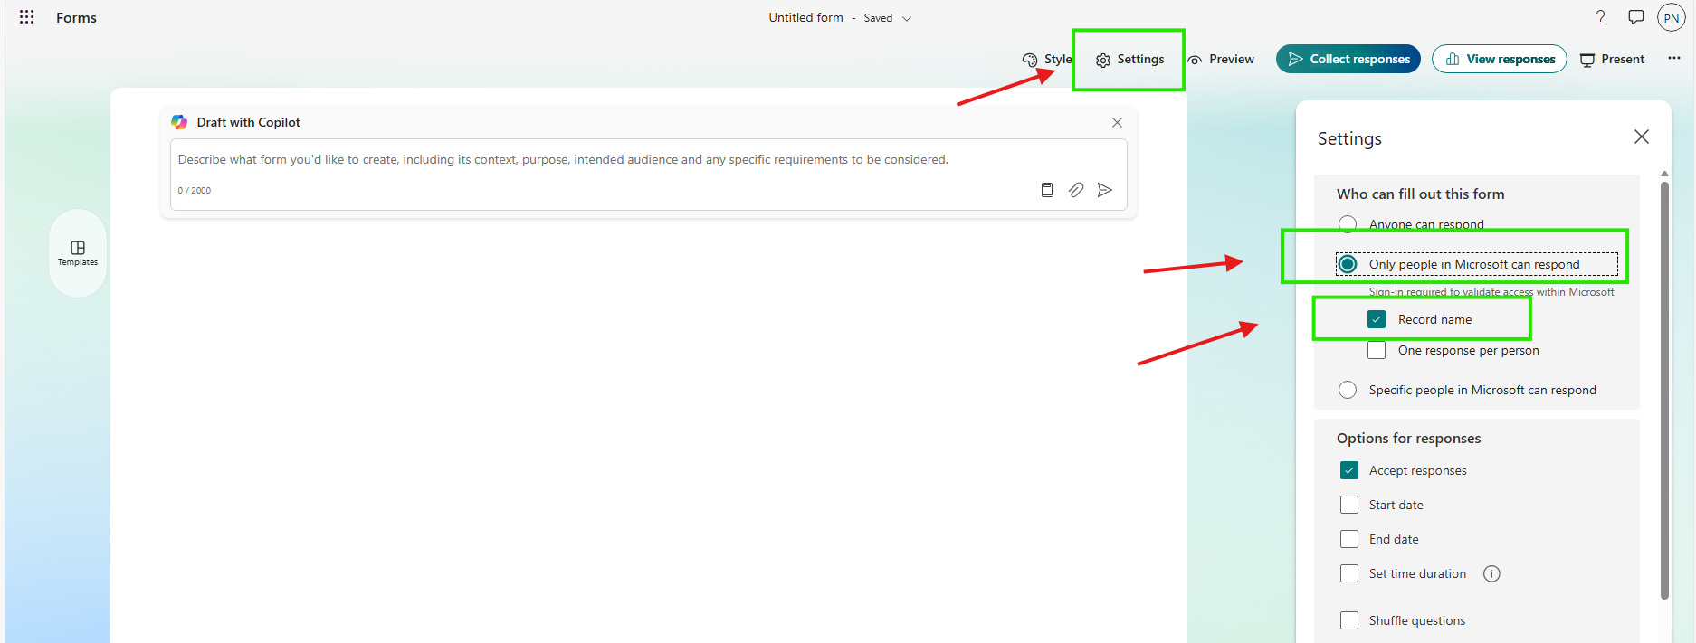Click the info icon beside Set time duration
The image size is (1696, 643).
tap(1491, 573)
